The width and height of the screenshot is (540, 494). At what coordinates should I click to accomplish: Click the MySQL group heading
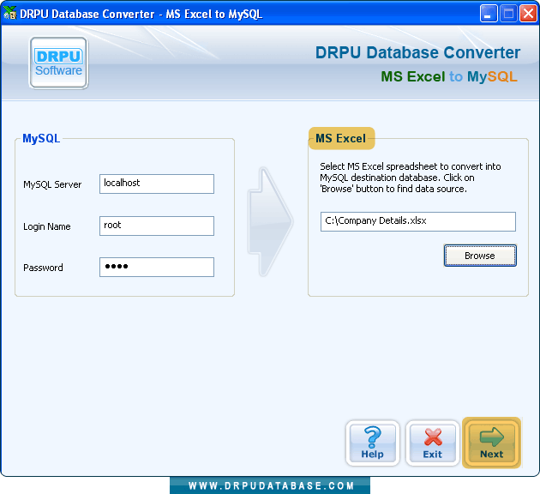click(x=41, y=138)
